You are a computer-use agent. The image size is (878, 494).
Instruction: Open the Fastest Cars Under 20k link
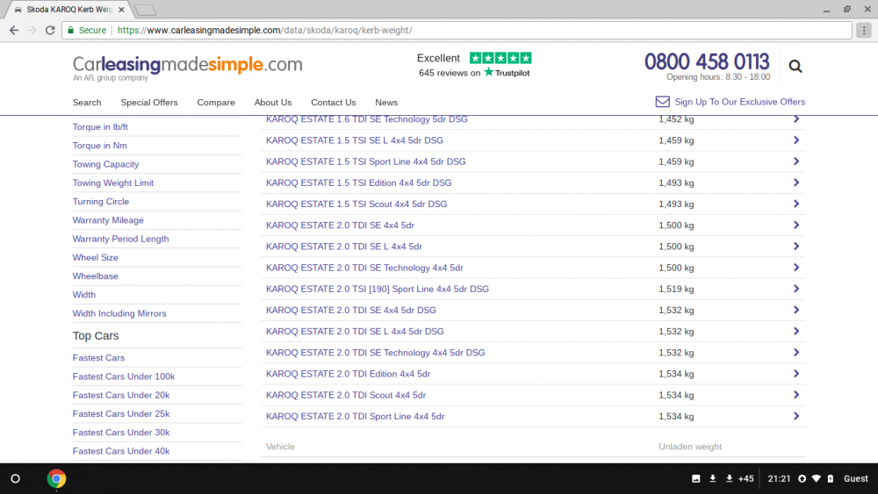coord(121,395)
